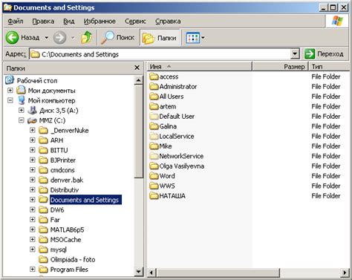Screen dimensions: 352x280
Task: Select the LocalService folder icon
Action: pyautogui.click(x=154, y=136)
